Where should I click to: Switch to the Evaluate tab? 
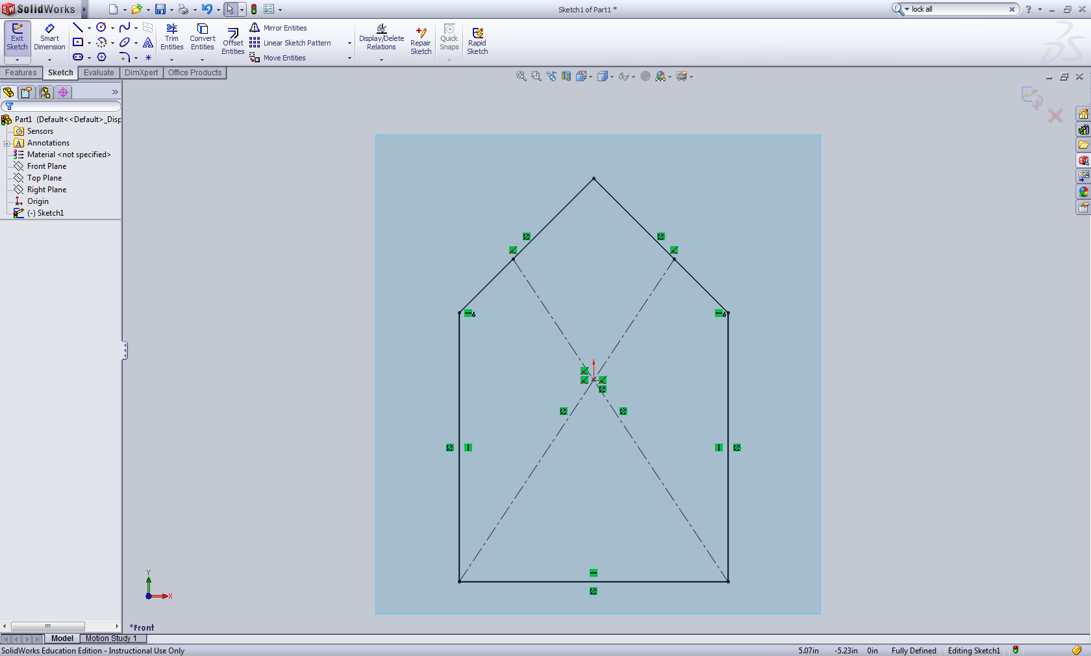(x=98, y=73)
